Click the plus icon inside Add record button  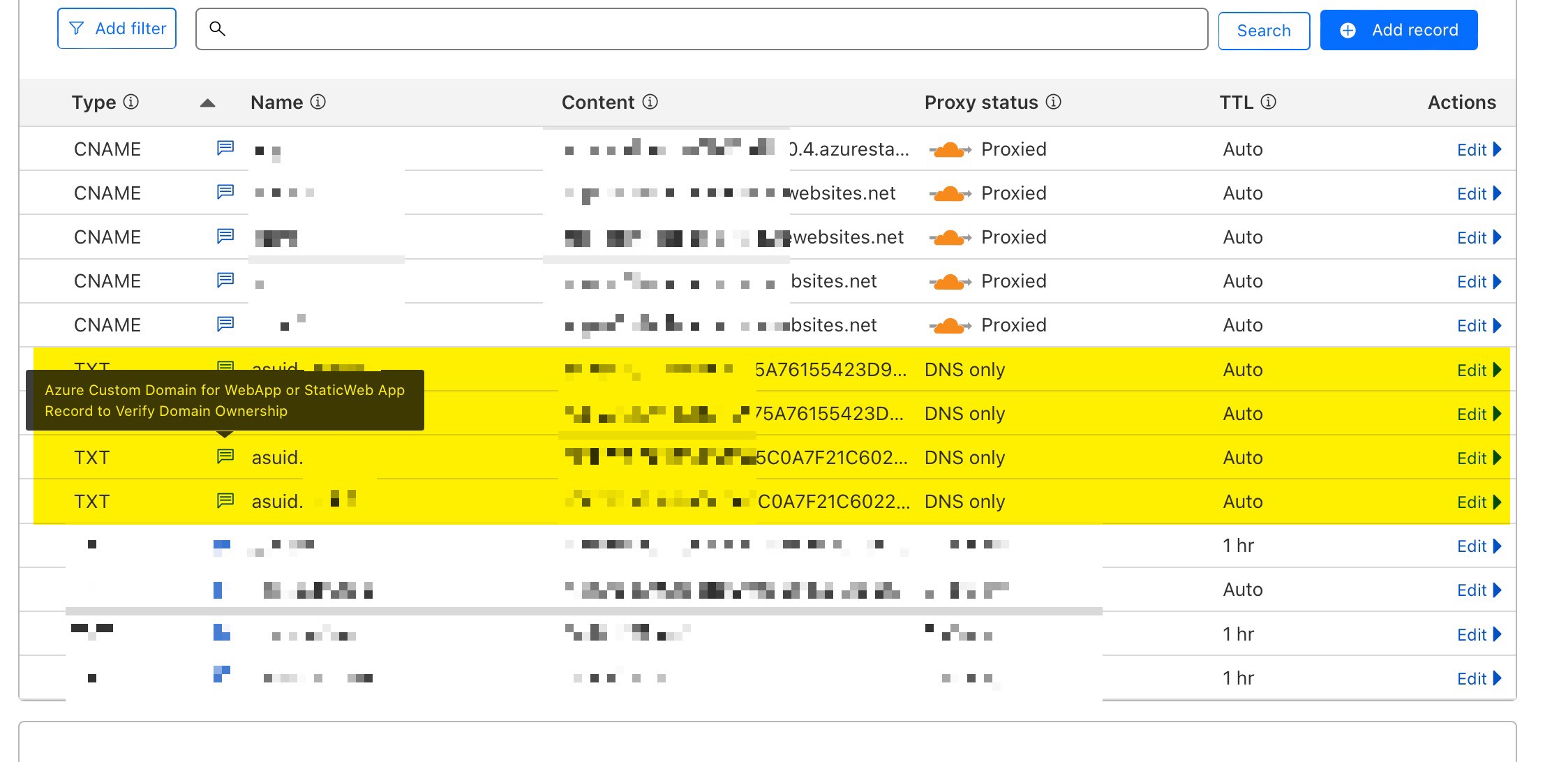click(1348, 30)
